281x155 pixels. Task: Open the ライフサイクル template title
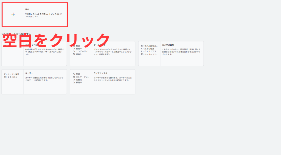pos(101,73)
